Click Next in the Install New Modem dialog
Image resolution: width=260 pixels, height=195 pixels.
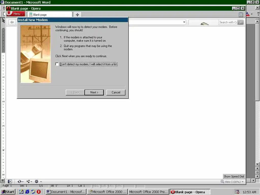(94, 92)
